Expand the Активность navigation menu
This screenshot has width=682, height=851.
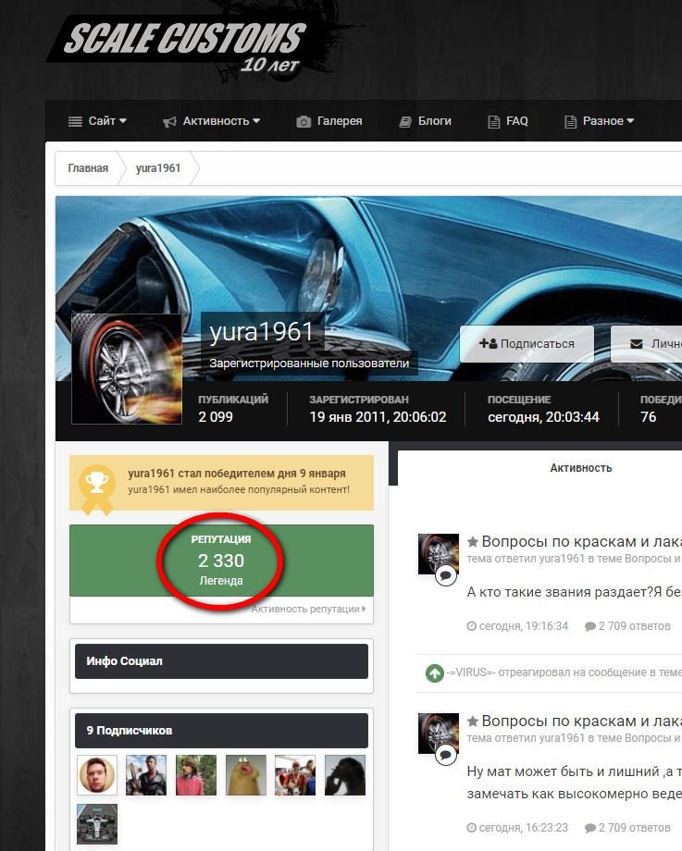click(211, 121)
